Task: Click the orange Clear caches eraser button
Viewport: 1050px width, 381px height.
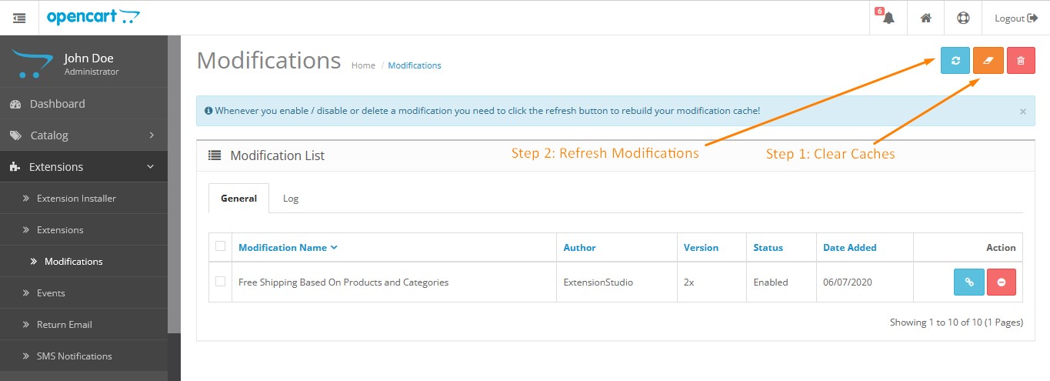Action: tap(988, 61)
